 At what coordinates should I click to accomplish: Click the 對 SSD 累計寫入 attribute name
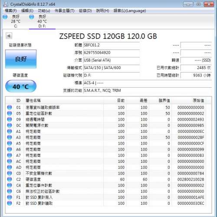pos(39,197)
